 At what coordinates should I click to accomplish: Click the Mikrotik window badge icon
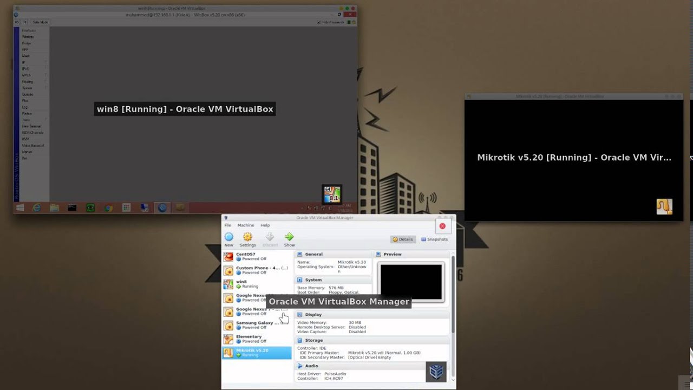point(664,206)
